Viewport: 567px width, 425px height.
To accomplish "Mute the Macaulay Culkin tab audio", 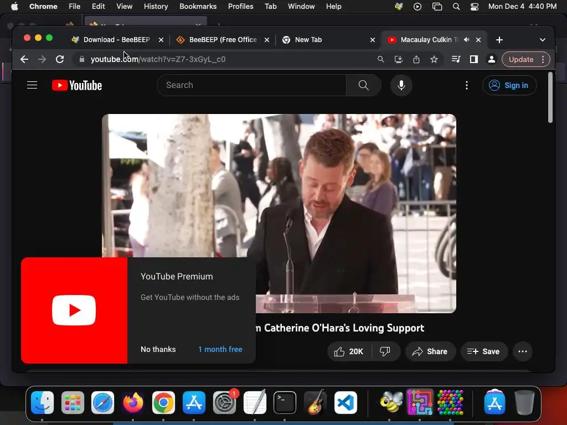I will [x=466, y=40].
